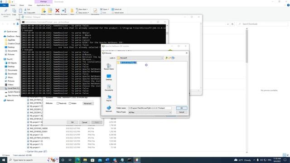This screenshot has height=163, width=290.
Task: Click the Folder name input field
Action: tap(150, 108)
